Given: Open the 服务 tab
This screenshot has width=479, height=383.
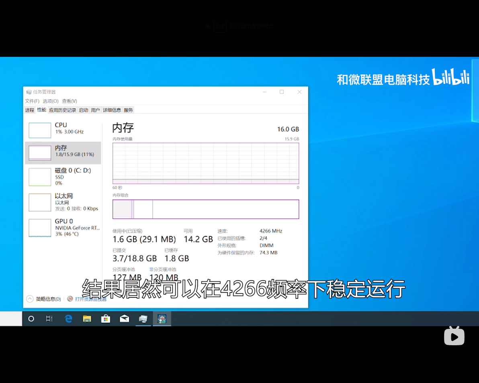Looking at the screenshot, I should click(x=128, y=110).
